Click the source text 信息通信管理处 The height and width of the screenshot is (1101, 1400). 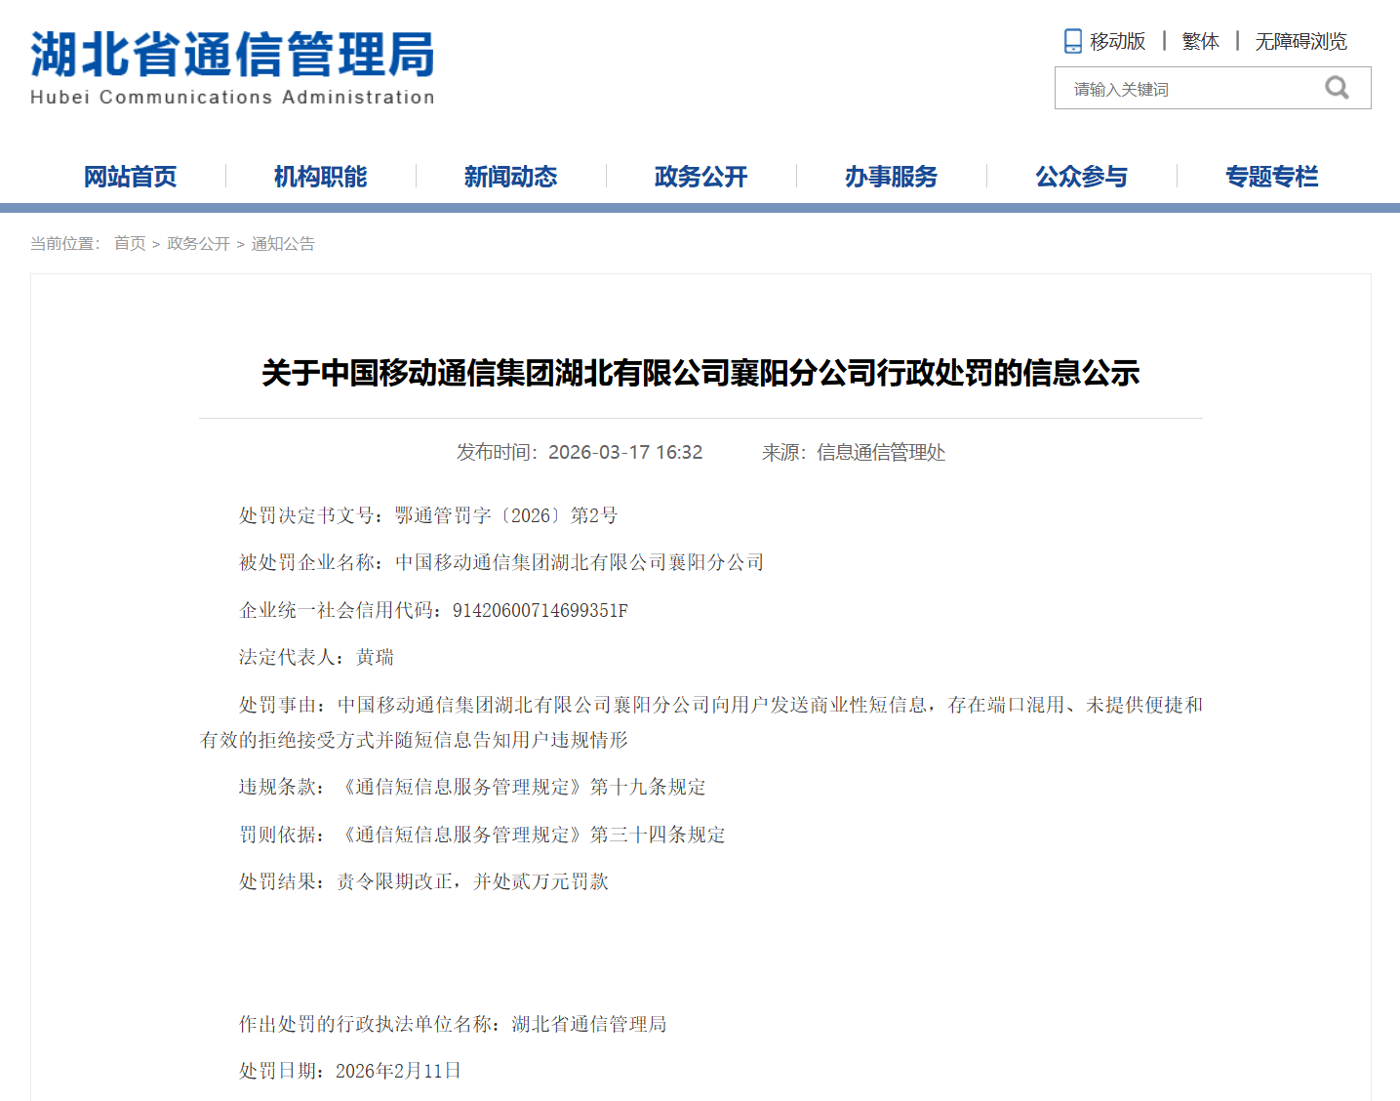(881, 452)
